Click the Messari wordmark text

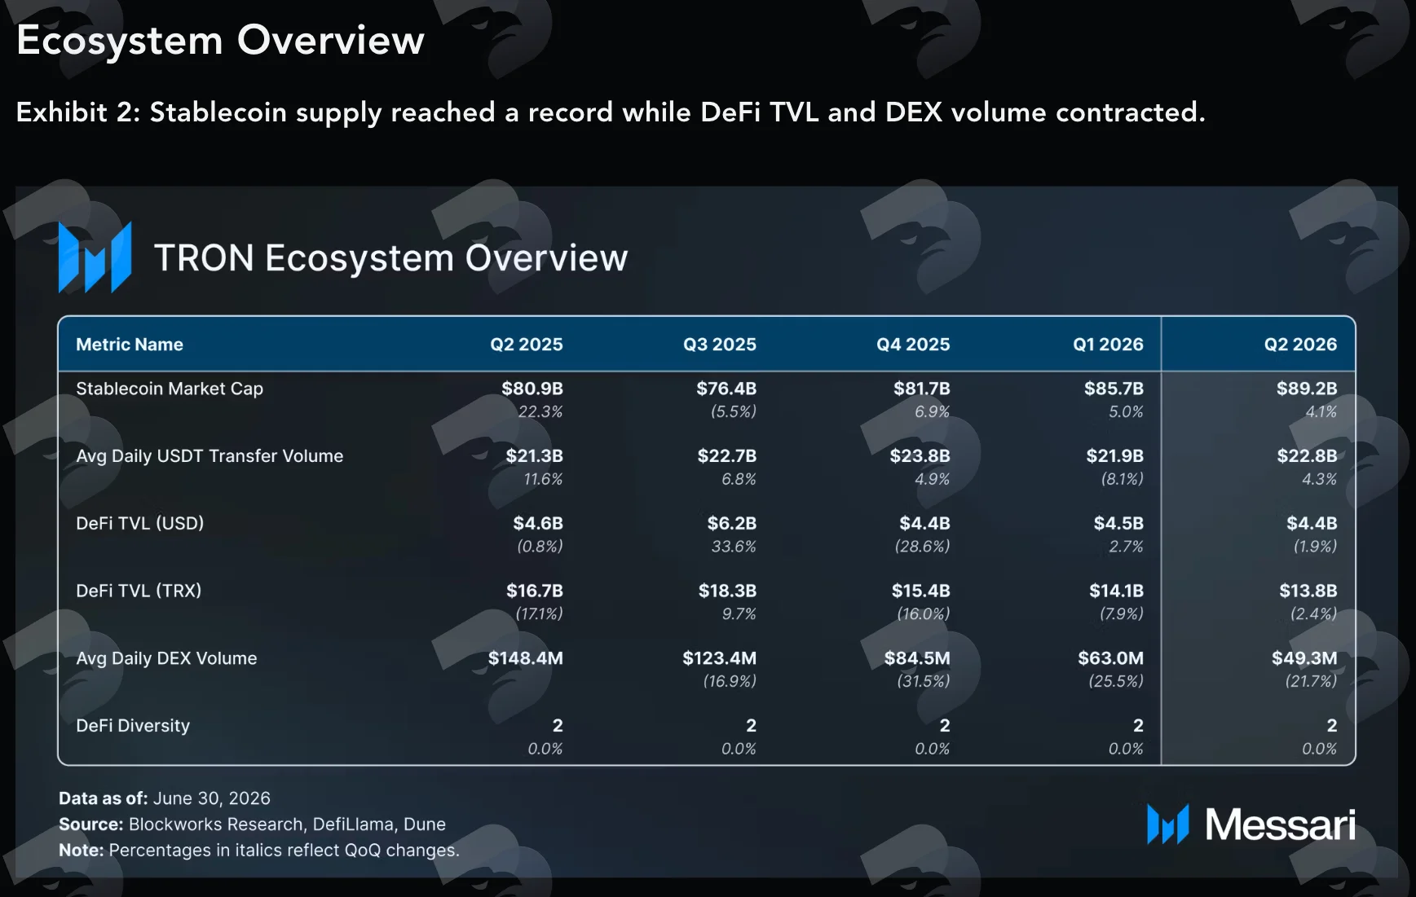coord(1280,824)
